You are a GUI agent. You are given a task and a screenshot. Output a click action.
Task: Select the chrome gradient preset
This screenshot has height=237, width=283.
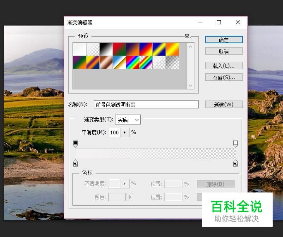tap(119, 62)
